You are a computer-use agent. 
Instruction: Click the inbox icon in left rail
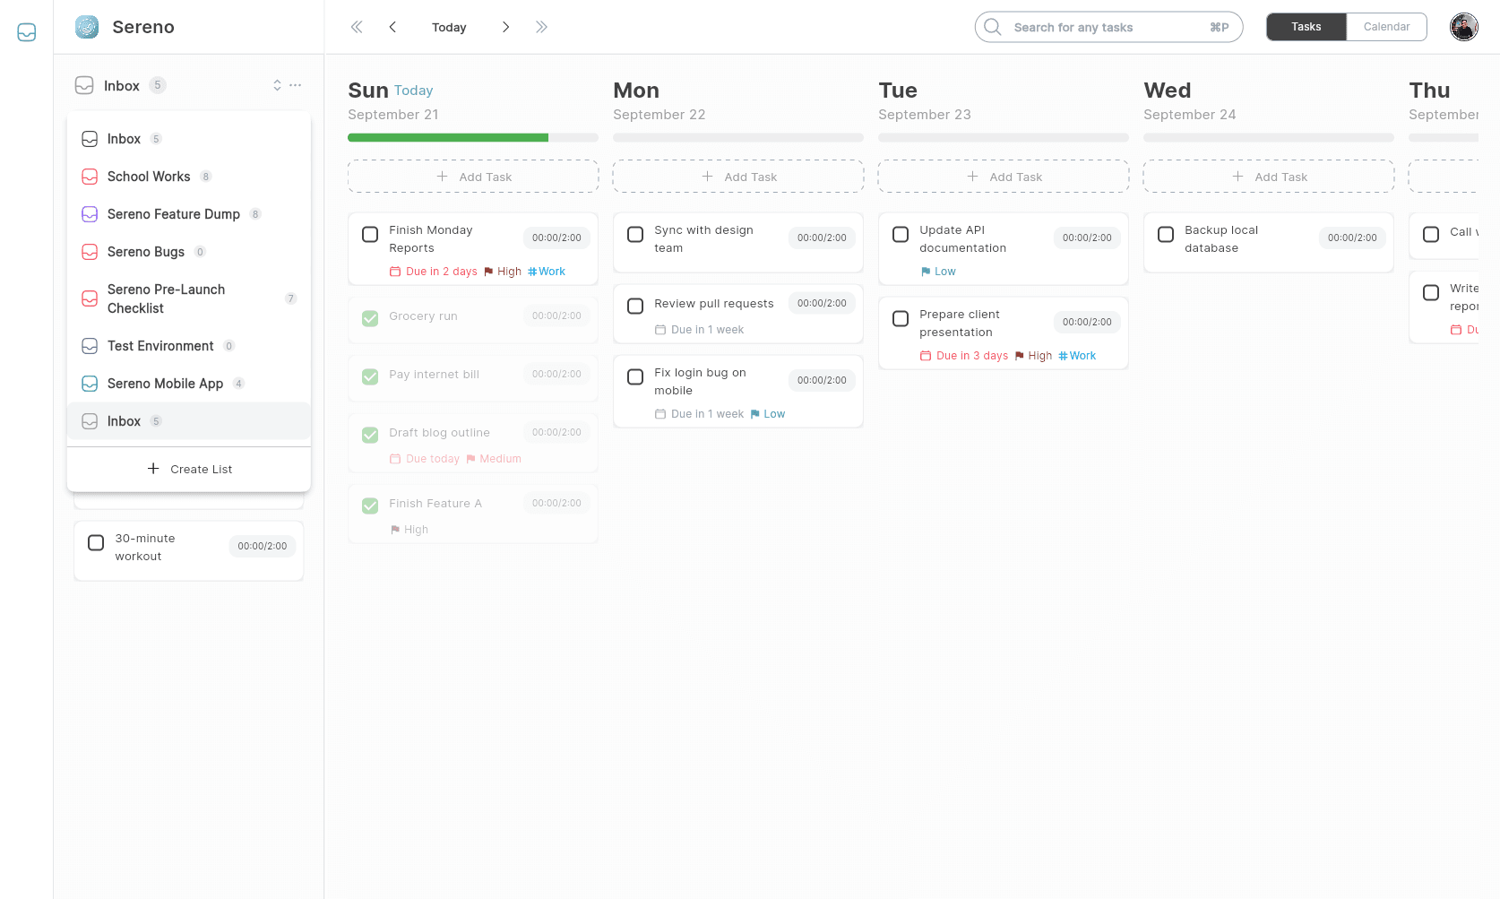tap(27, 32)
